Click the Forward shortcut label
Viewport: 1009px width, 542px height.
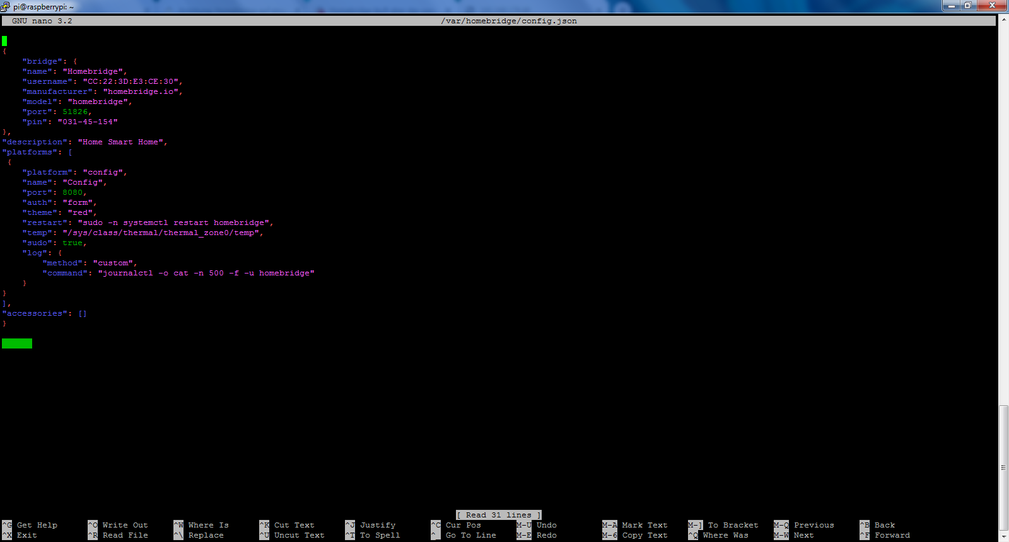point(892,535)
